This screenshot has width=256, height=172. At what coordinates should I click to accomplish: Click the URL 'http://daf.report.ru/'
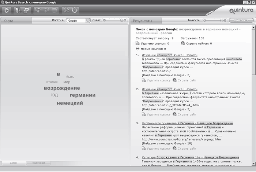[x=156, y=71]
